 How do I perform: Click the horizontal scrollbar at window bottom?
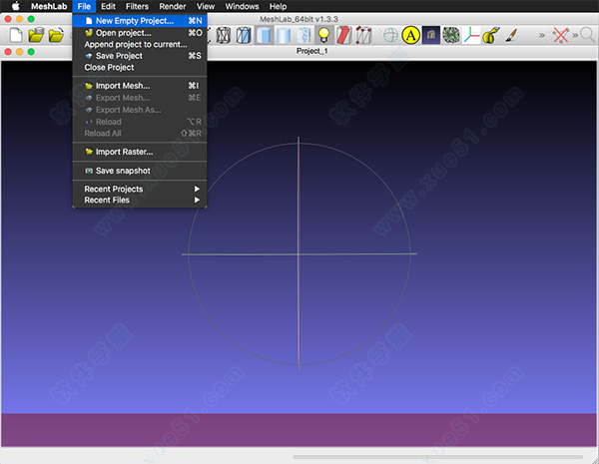(438, 457)
